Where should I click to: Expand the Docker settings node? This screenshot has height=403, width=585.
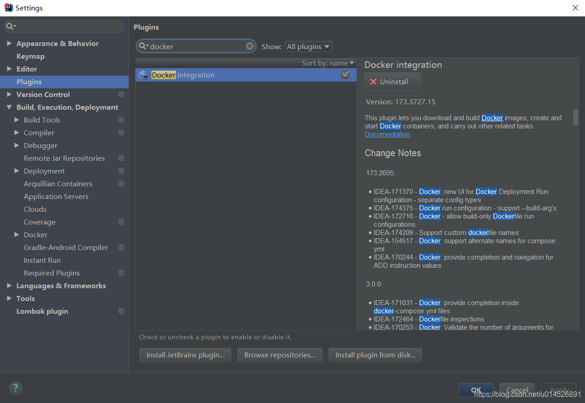[x=16, y=235]
